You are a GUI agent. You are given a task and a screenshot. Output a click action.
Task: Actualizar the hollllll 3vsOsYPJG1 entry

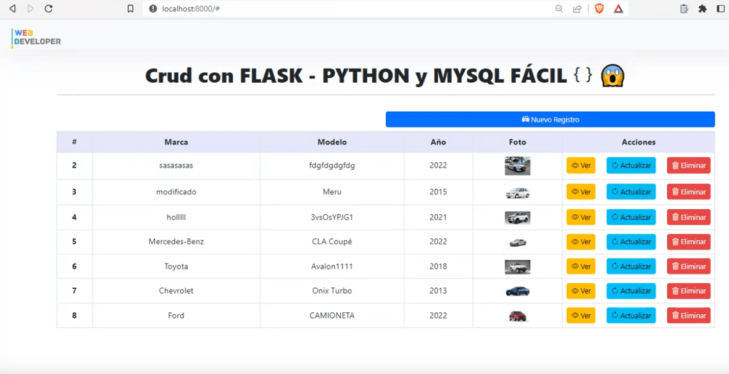pyautogui.click(x=630, y=217)
